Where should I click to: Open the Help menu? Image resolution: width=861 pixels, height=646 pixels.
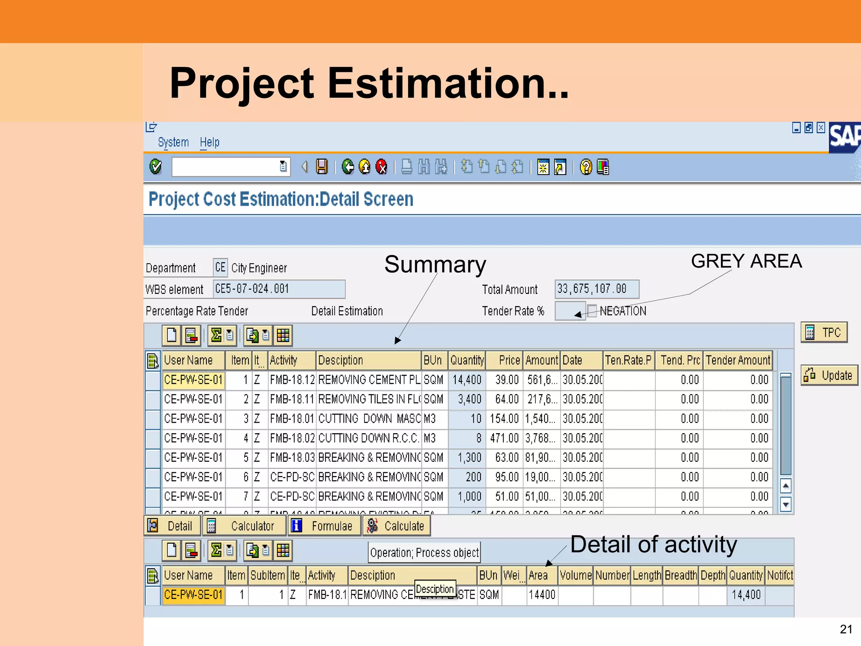click(210, 142)
